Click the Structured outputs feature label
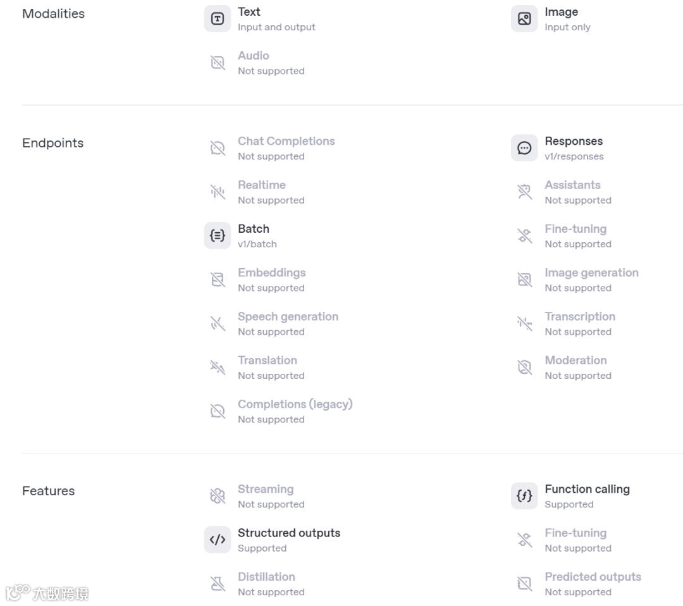 pos(289,533)
